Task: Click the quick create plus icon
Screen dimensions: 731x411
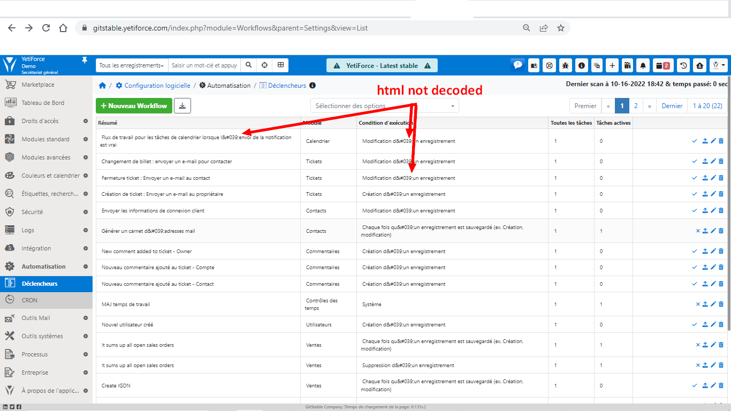Action: [x=612, y=65]
